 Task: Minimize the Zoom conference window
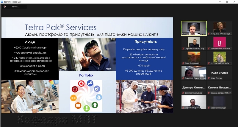coord(220,2)
